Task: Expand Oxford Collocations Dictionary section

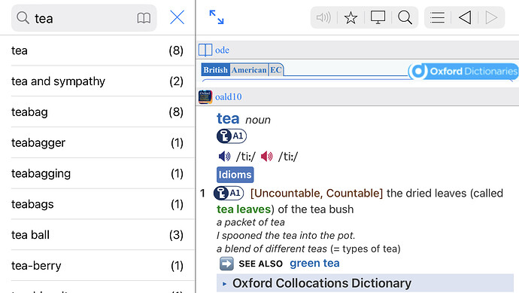Action: click(365, 283)
